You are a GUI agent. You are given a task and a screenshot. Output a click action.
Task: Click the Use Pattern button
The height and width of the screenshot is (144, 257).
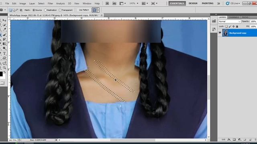pos(84,10)
